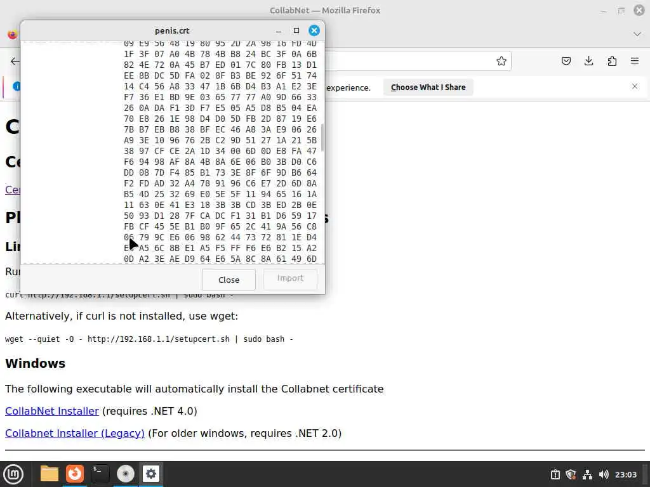Go back using the Firefox back arrow
The width and height of the screenshot is (650, 487).
tap(15, 62)
